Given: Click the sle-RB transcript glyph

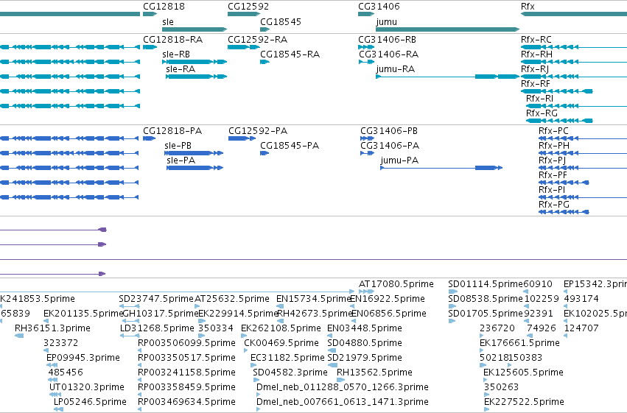Looking at the screenshot, I should point(195,62).
